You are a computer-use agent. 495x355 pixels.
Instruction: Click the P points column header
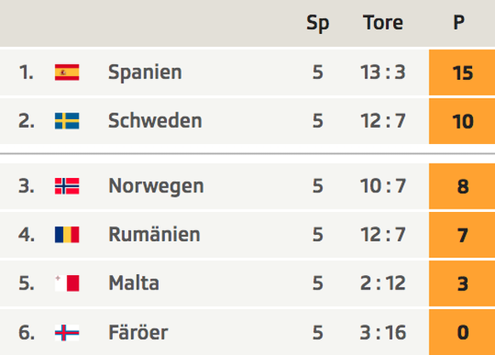(x=458, y=23)
